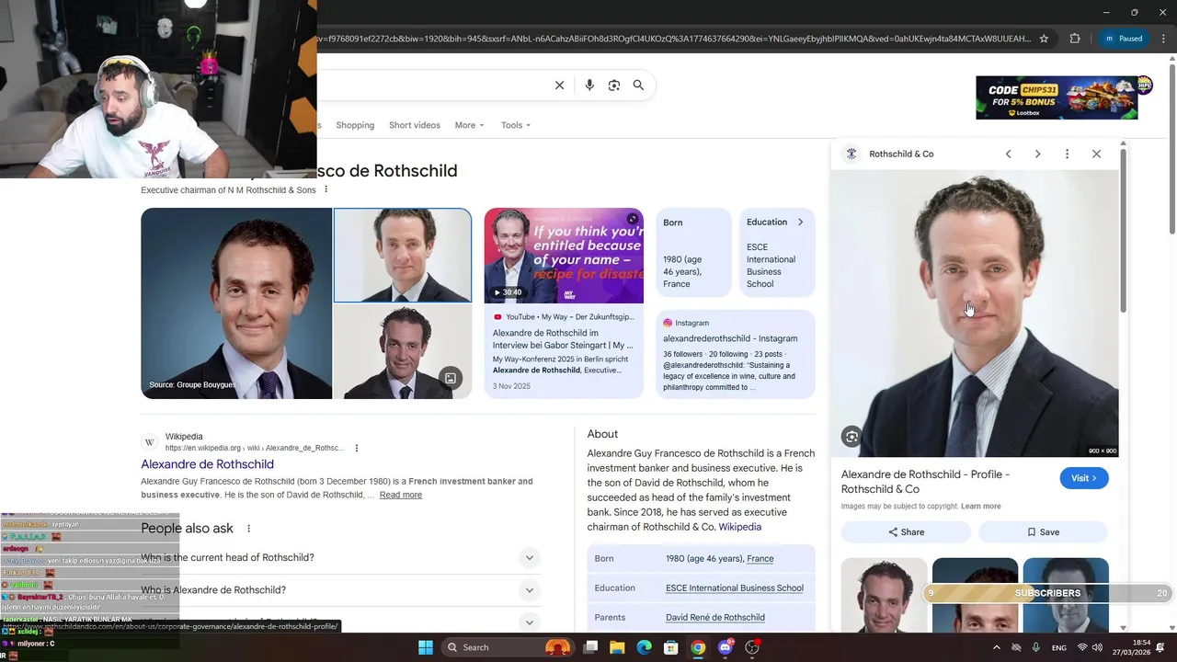Click the tray microphone icon
The image size is (1177, 662).
1036,647
